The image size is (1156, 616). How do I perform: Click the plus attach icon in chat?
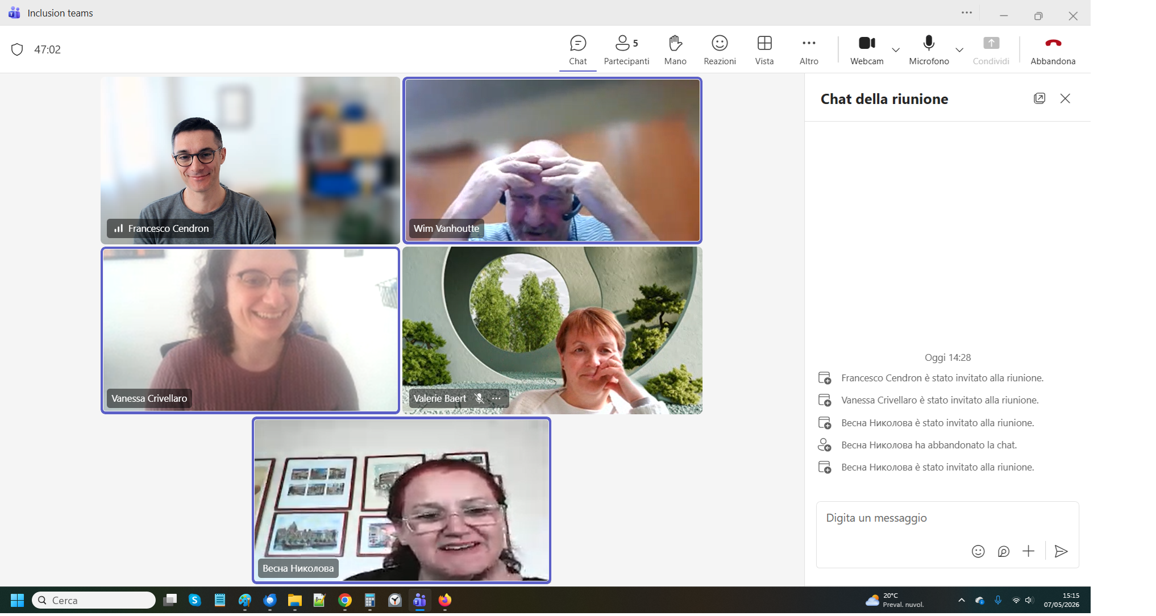[x=1028, y=551]
